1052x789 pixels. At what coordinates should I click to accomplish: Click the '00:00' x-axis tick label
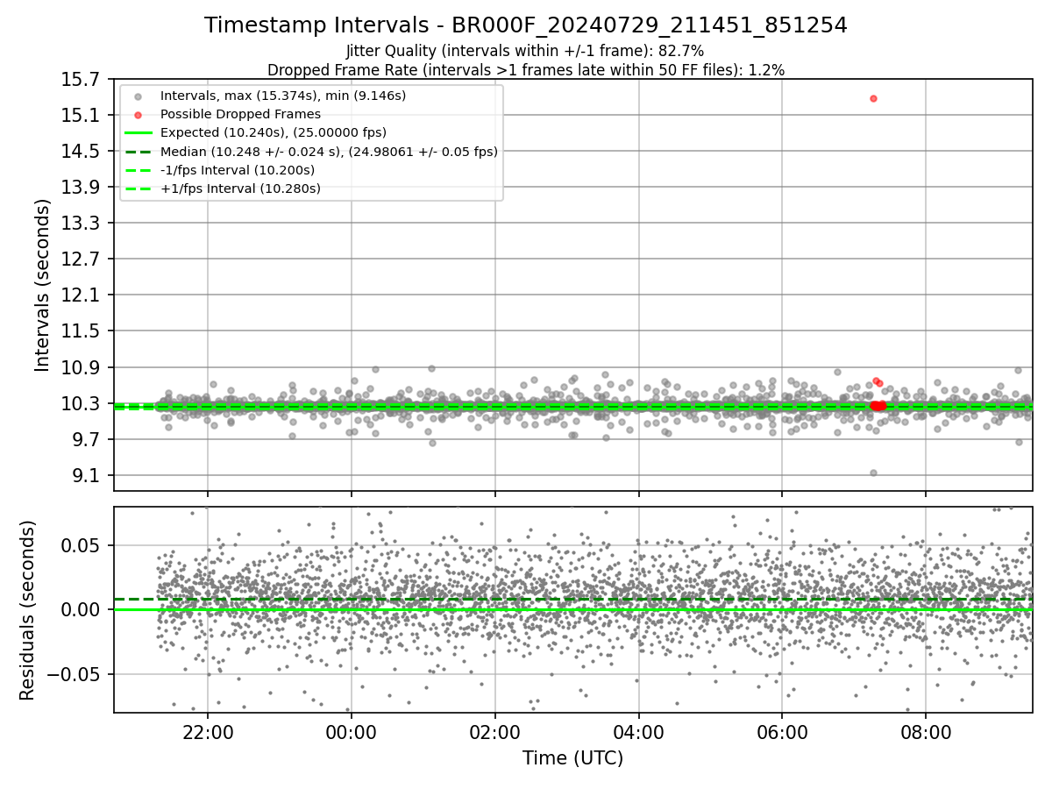tap(352, 731)
